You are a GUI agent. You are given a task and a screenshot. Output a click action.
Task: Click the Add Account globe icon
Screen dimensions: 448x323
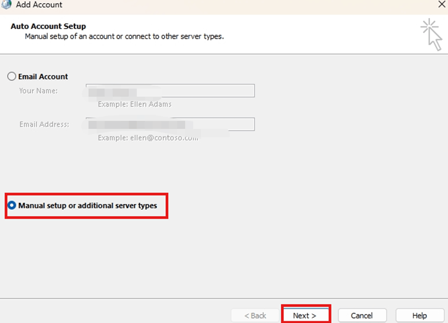point(6,5)
